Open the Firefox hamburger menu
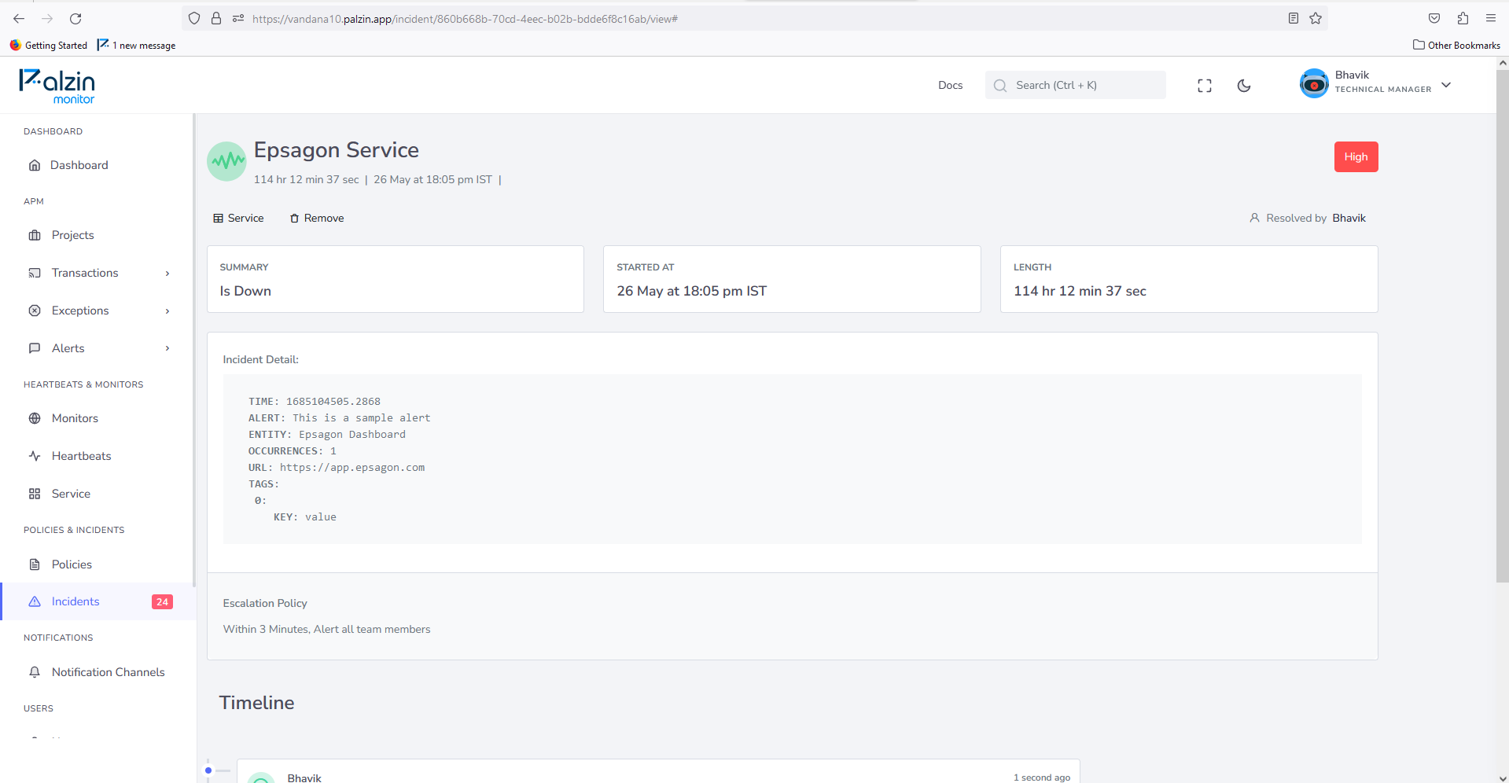Screen dimensions: 1509x783 (x=1491, y=18)
